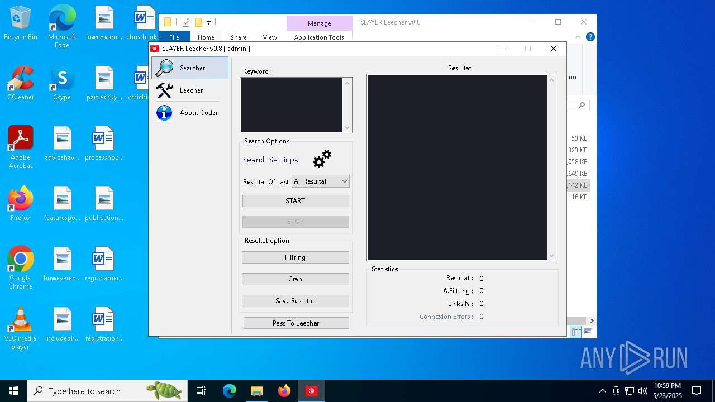Select the publication... image file

pos(104,204)
